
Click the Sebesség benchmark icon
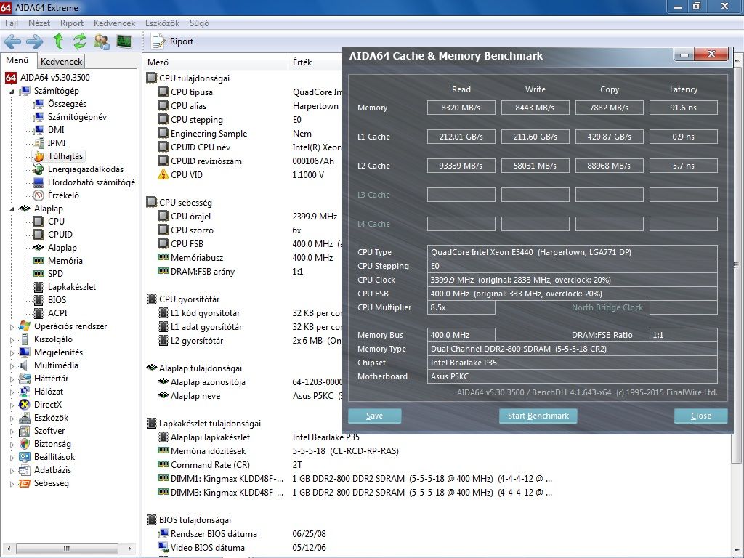click(x=25, y=483)
